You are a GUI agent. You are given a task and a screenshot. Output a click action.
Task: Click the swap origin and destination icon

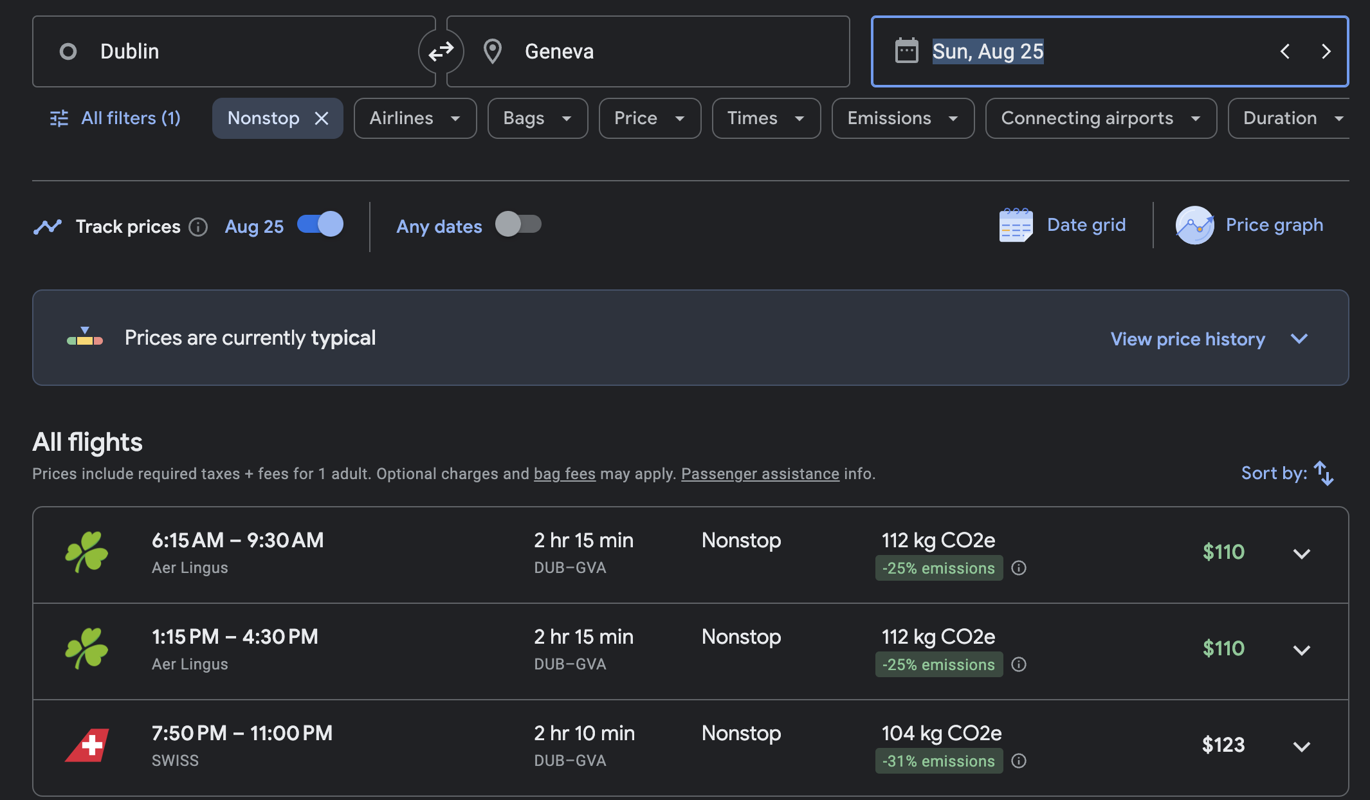click(441, 51)
